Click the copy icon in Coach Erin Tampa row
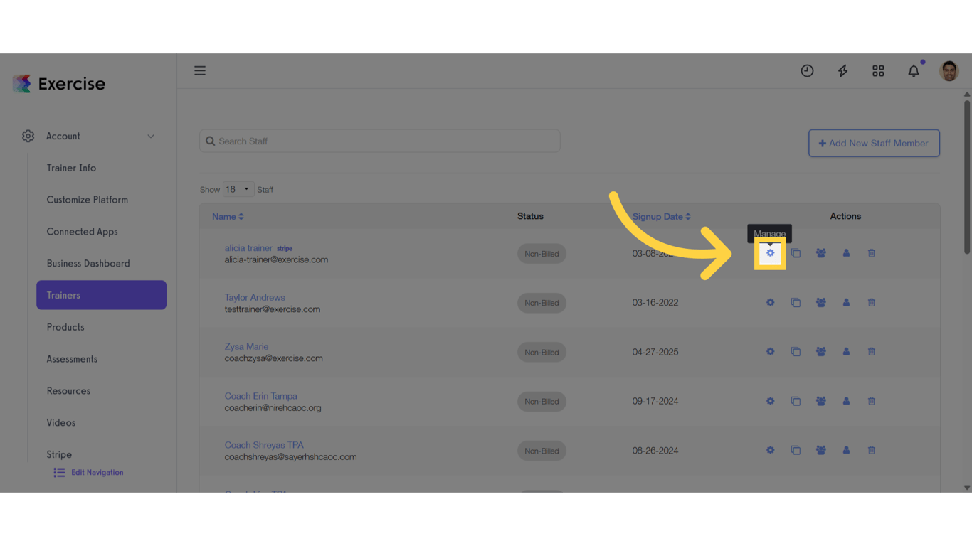 (x=796, y=401)
